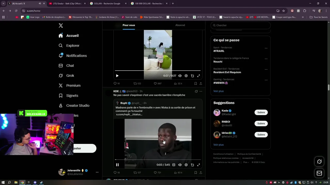
Task: Open floating Grok button
Action: [x=319, y=162]
